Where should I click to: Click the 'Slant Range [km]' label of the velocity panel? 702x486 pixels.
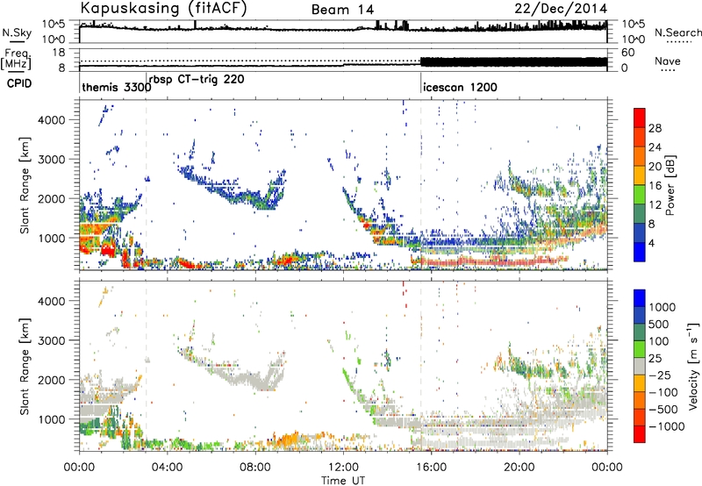[25, 366]
